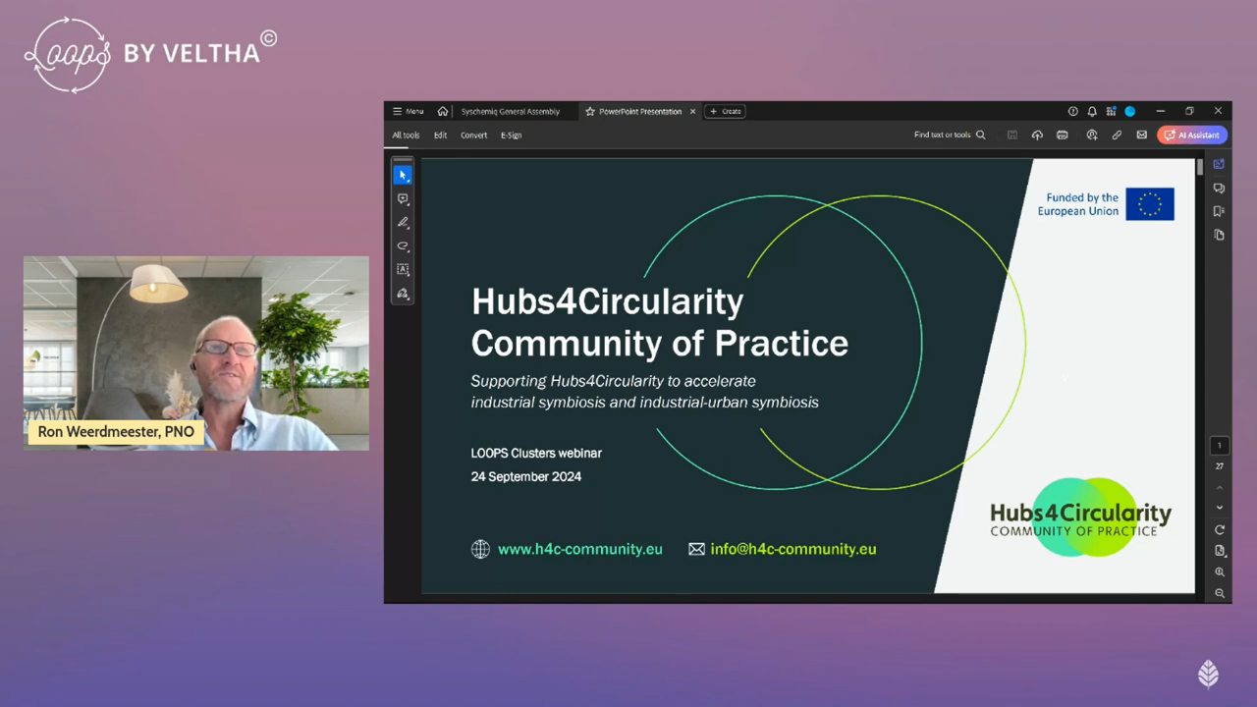Copy link to the file
This screenshot has height=707, width=1257.
[1117, 135]
